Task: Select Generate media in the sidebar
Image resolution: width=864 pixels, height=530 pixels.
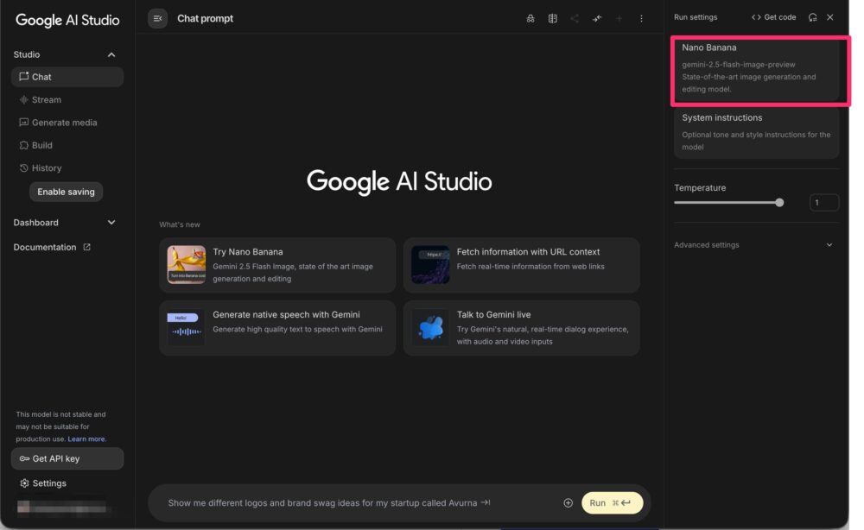Action: point(64,123)
